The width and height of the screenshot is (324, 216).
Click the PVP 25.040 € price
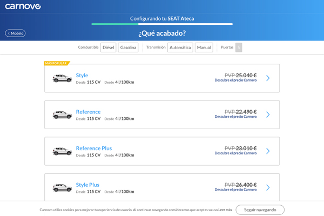click(241, 75)
